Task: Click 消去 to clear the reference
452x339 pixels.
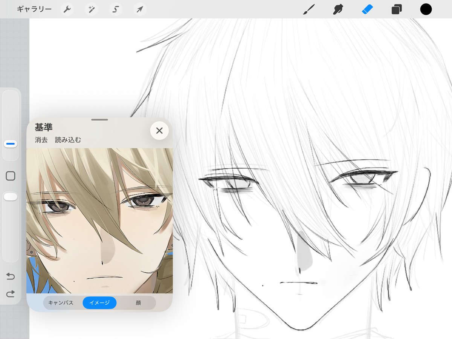Action: [x=41, y=140]
